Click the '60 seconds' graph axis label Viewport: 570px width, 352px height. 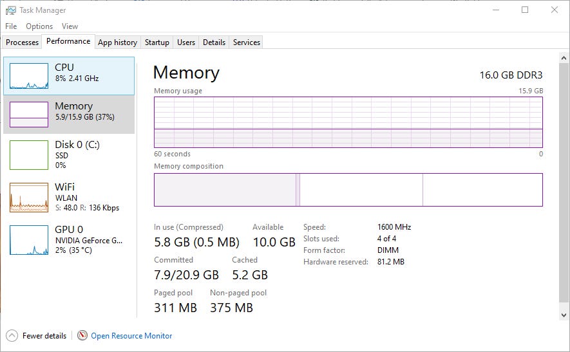coord(173,154)
